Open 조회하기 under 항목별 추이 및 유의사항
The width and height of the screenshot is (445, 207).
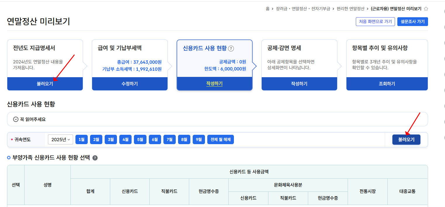pyautogui.click(x=387, y=84)
